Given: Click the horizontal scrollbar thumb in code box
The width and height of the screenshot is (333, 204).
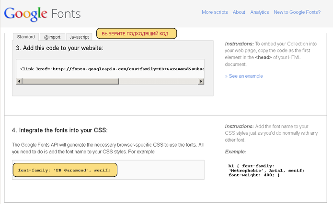Looking at the screenshot, I should (x=70, y=81).
